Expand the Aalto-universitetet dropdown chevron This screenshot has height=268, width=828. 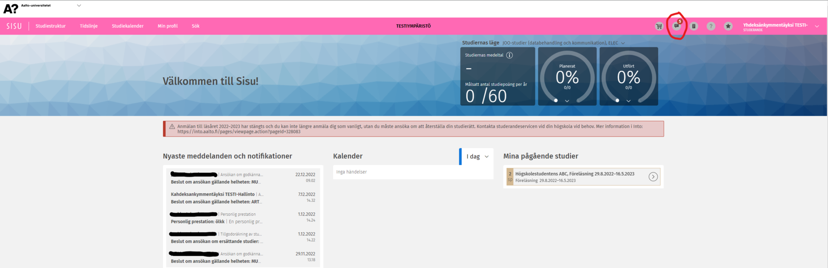pyautogui.click(x=79, y=6)
